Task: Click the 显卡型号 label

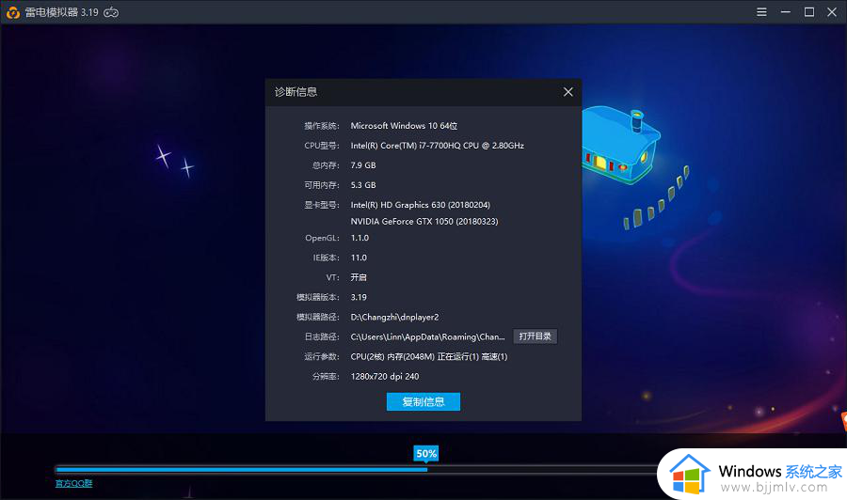Action: coord(322,205)
